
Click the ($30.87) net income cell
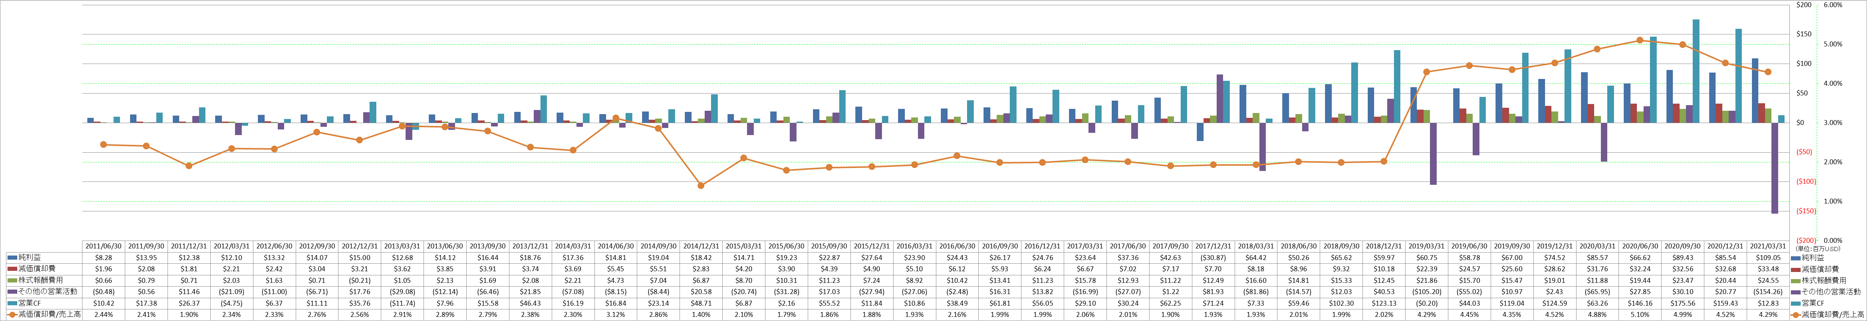(1213, 257)
